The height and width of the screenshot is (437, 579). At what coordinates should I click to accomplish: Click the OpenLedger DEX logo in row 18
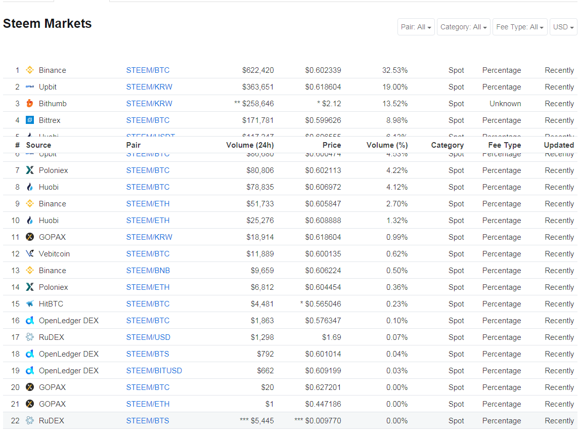click(30, 354)
